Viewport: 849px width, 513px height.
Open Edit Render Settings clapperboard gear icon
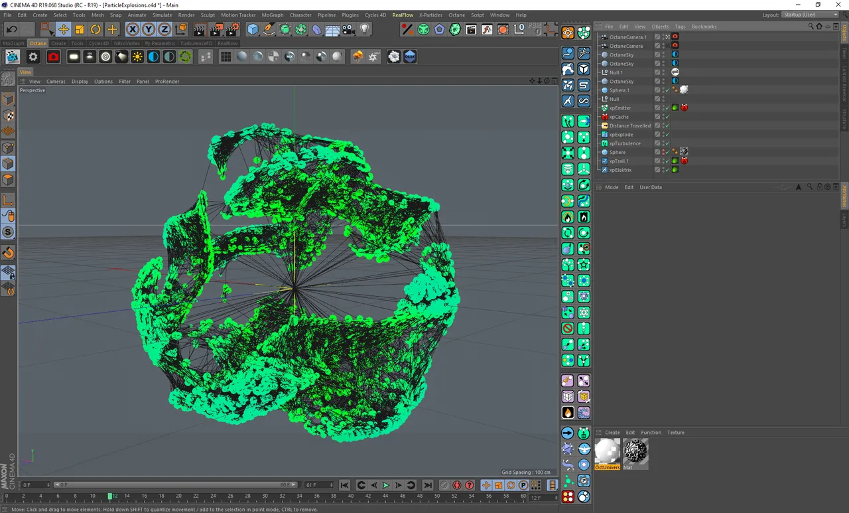coord(232,29)
